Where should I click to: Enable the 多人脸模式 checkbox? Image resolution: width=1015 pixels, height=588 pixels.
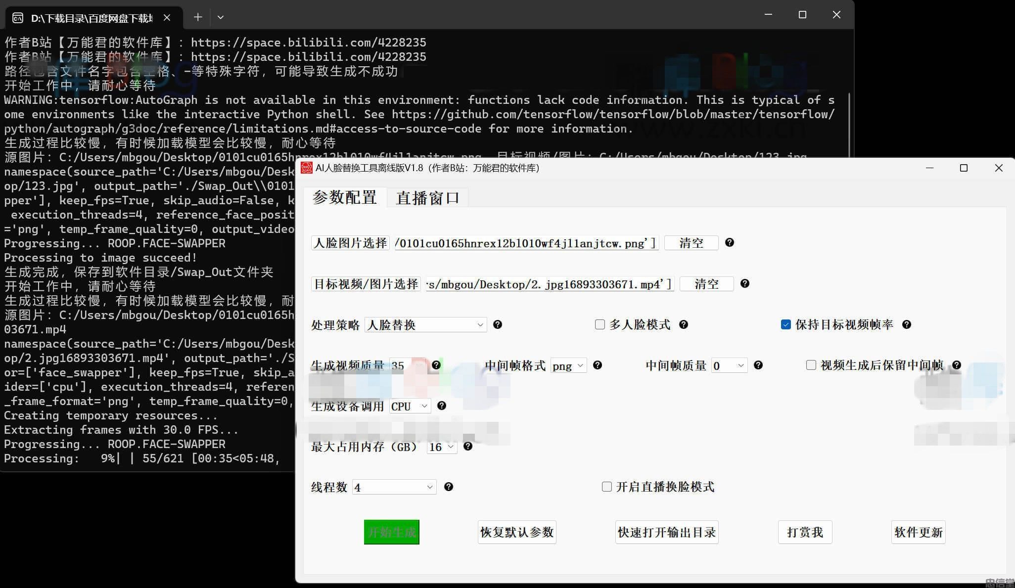[600, 324]
